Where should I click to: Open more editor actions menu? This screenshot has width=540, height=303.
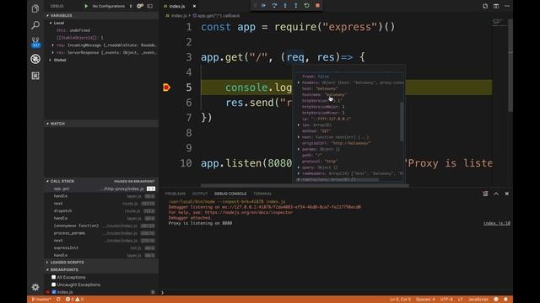point(507,6)
